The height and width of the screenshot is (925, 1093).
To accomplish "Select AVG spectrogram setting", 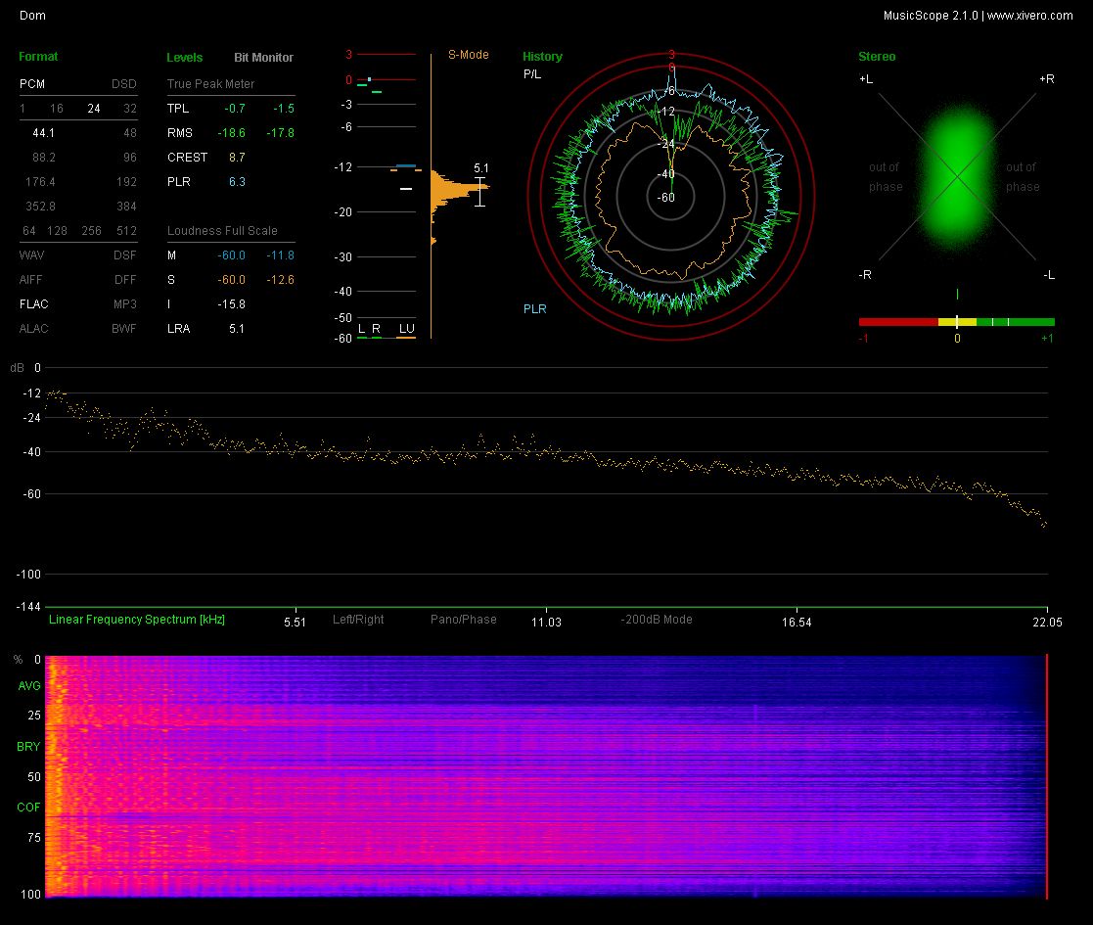I will 28,686.
